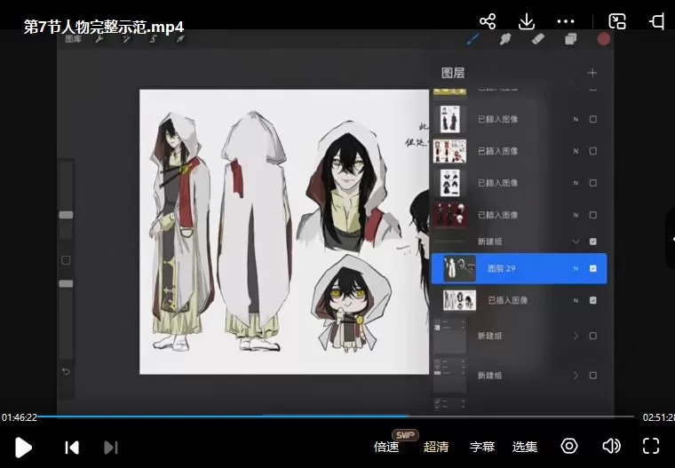Expand the bottom 新建组 group chevron
Image resolution: width=675 pixels, height=468 pixels.
pos(576,376)
